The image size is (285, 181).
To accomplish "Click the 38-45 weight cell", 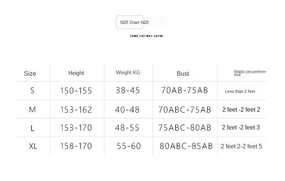I will tap(128, 90).
